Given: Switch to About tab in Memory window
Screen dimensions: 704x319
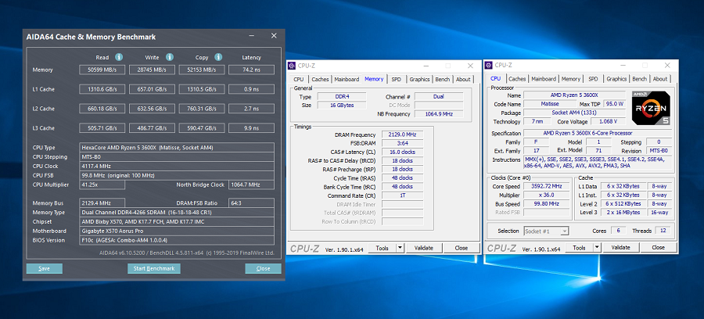Looking at the screenshot, I should pyautogui.click(x=463, y=80).
